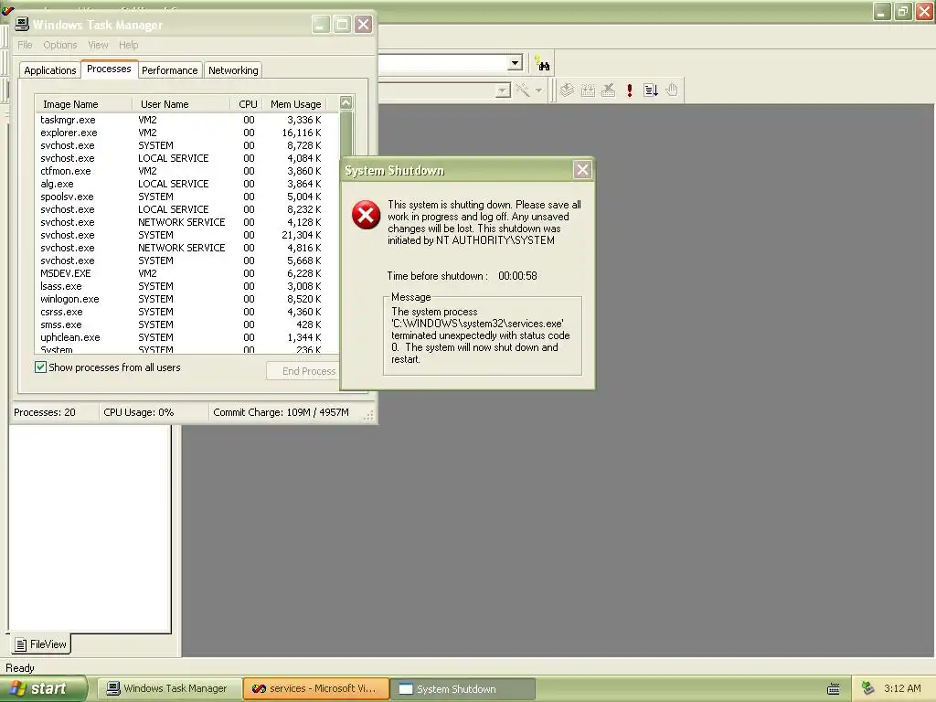The width and height of the screenshot is (936, 702).
Task: Click the Stop Build icon
Action: (608, 90)
